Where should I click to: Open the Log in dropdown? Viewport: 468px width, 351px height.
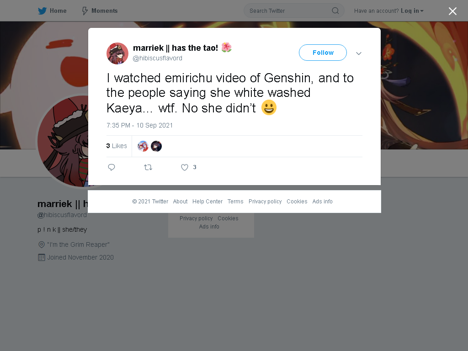pyautogui.click(x=412, y=11)
